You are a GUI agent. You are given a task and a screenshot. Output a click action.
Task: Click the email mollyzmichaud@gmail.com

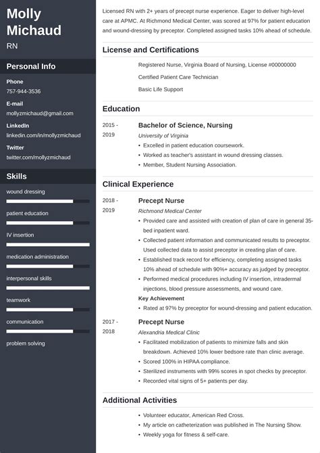(x=40, y=114)
